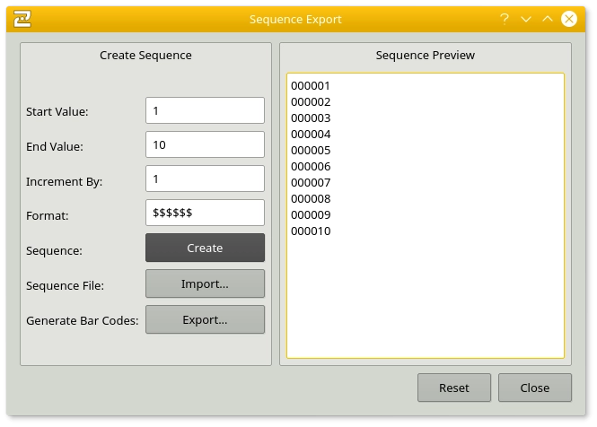Generate bar codes with Export...
597x427 pixels.
205,319
